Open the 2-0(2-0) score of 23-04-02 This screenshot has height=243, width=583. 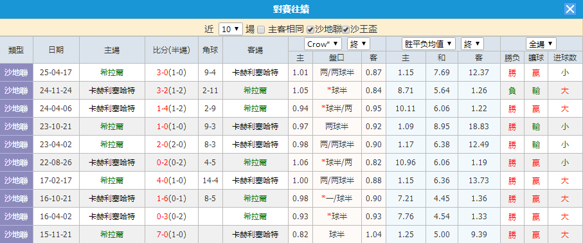[x=172, y=145]
